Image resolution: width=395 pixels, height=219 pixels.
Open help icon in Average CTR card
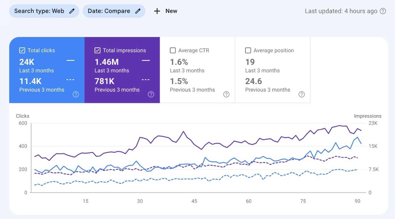click(x=226, y=94)
